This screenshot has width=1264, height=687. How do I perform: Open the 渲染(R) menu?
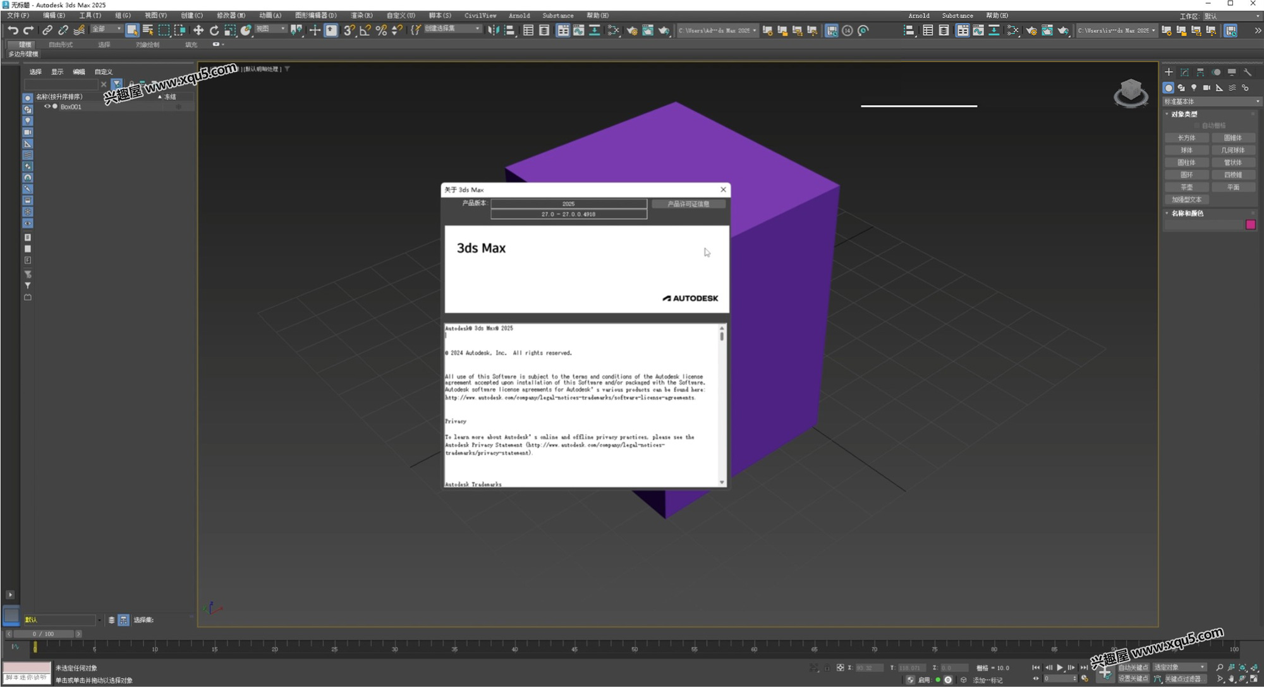(x=362, y=15)
